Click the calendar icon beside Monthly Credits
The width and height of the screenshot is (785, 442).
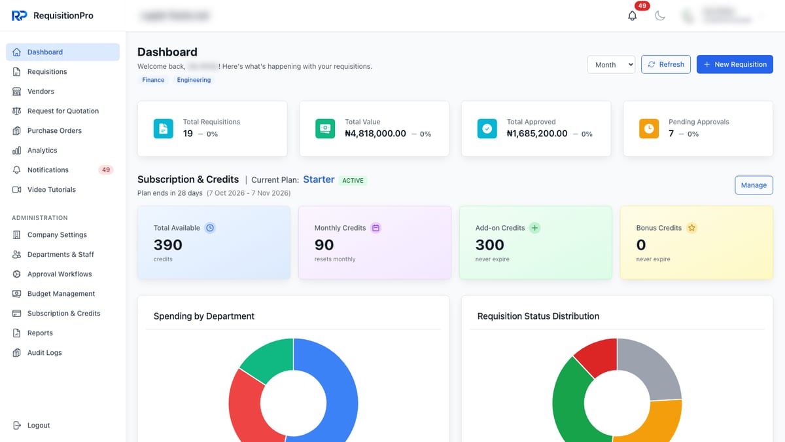[x=376, y=228]
